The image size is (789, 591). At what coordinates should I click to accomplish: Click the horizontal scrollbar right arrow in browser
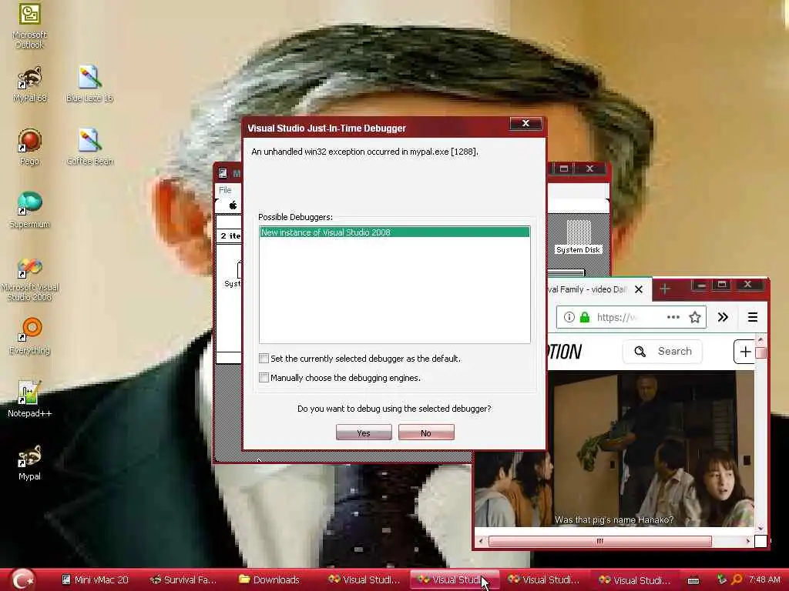(748, 541)
